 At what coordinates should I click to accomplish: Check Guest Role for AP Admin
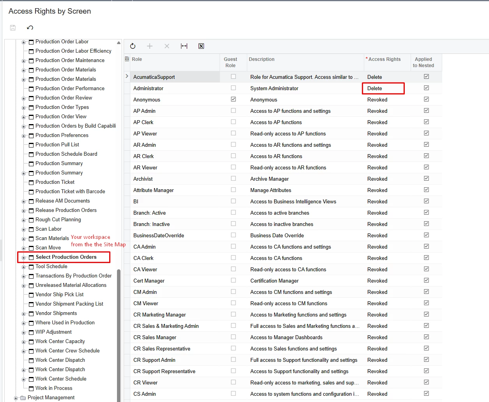tap(233, 110)
